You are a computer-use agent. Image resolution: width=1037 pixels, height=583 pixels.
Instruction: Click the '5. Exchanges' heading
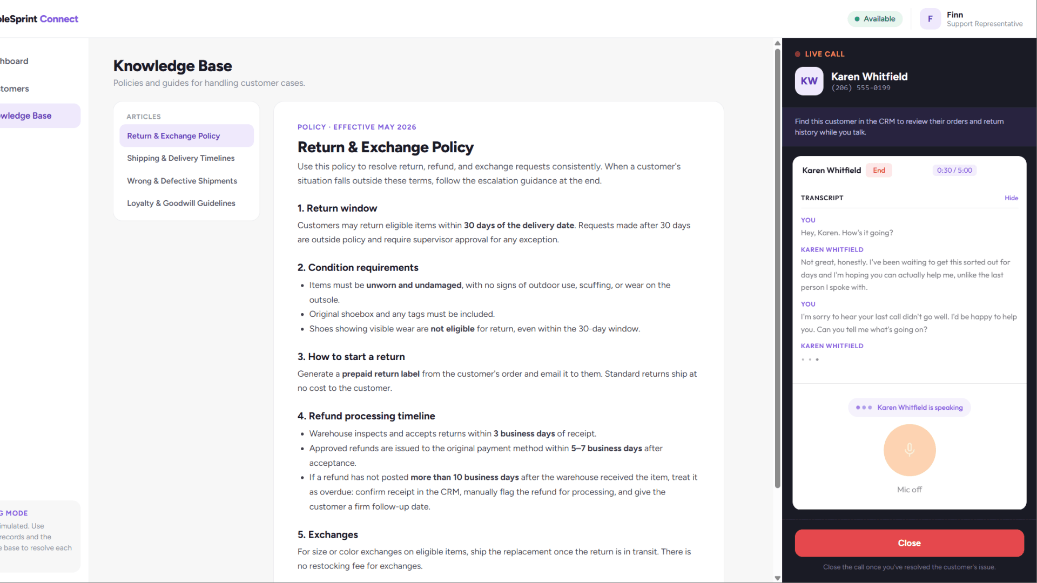pyautogui.click(x=328, y=534)
